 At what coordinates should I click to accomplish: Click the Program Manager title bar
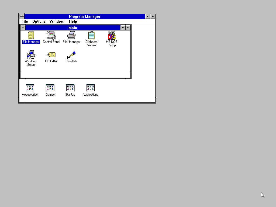coord(85,16)
